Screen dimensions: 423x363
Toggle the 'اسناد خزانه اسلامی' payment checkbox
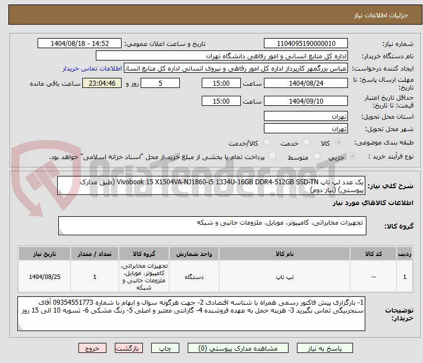pos(273,156)
